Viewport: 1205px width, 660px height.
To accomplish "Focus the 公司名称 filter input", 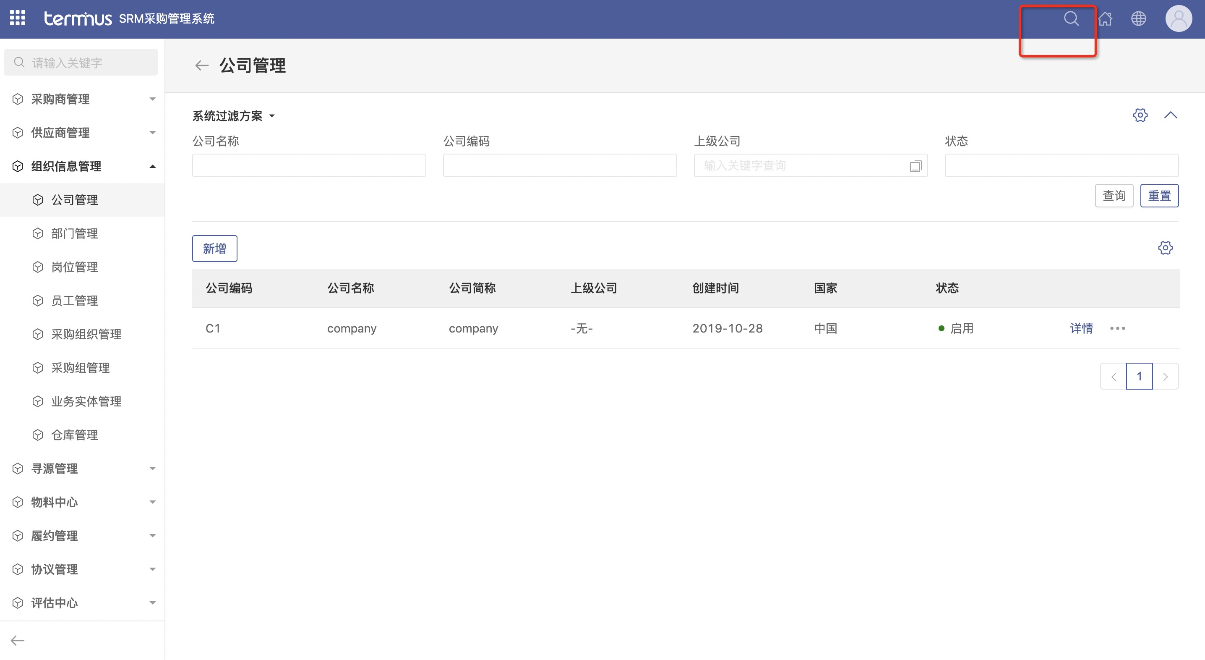I will [309, 166].
